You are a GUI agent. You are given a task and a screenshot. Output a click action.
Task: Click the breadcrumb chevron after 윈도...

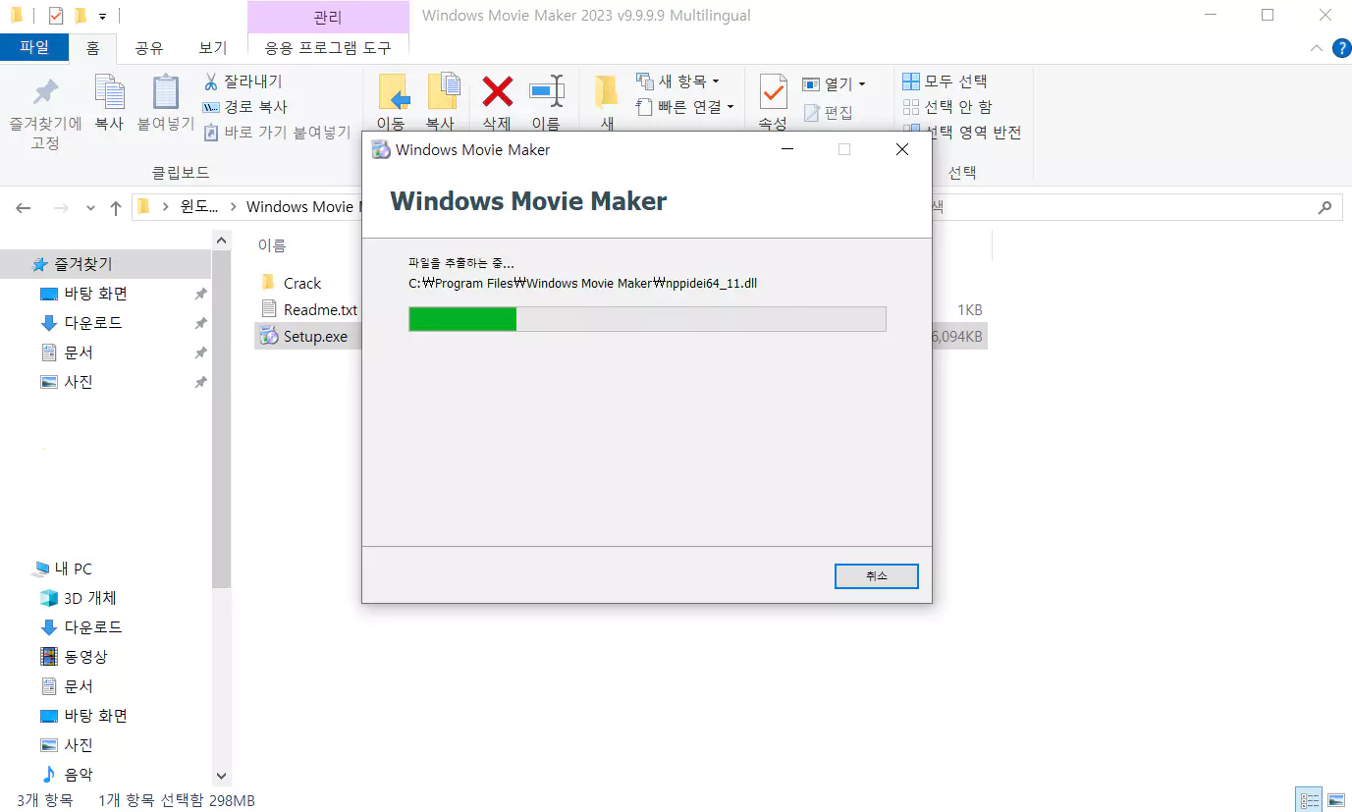click(x=234, y=207)
